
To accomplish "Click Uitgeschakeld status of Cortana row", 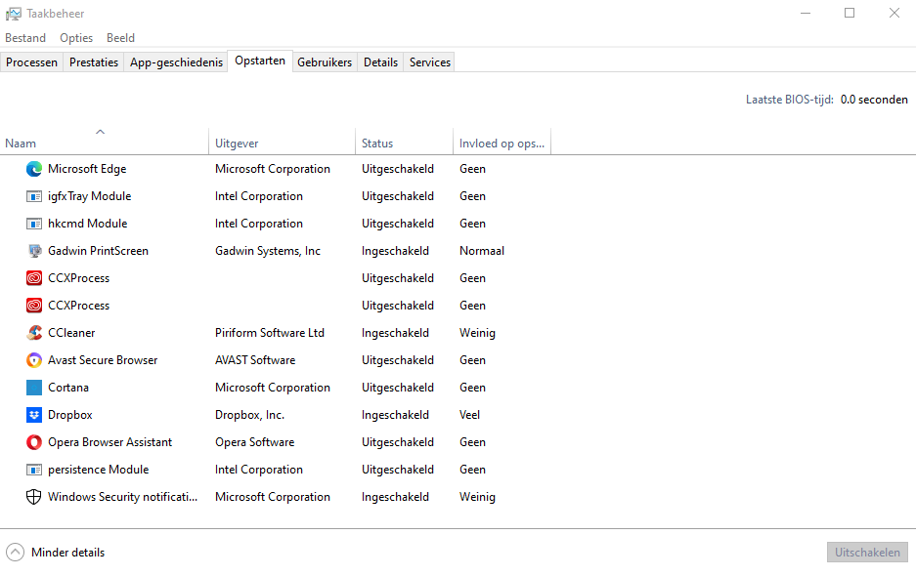I will tap(397, 388).
